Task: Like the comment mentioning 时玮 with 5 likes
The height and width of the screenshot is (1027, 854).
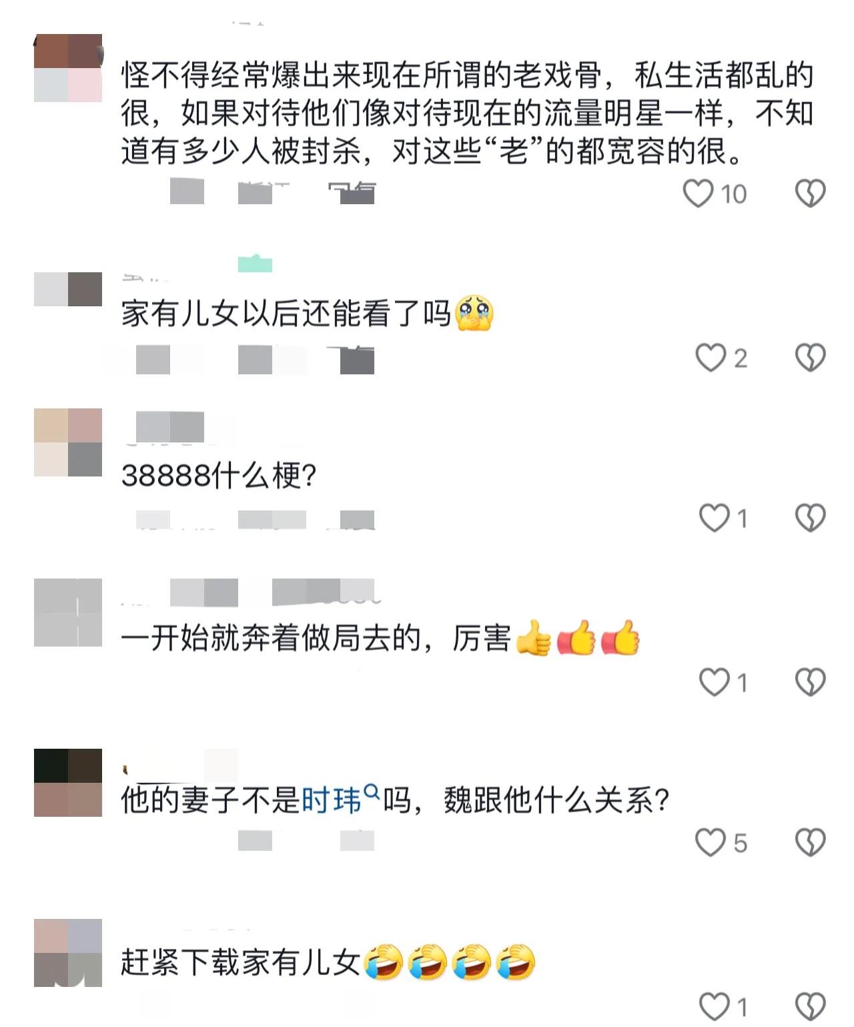Action: pos(711,842)
